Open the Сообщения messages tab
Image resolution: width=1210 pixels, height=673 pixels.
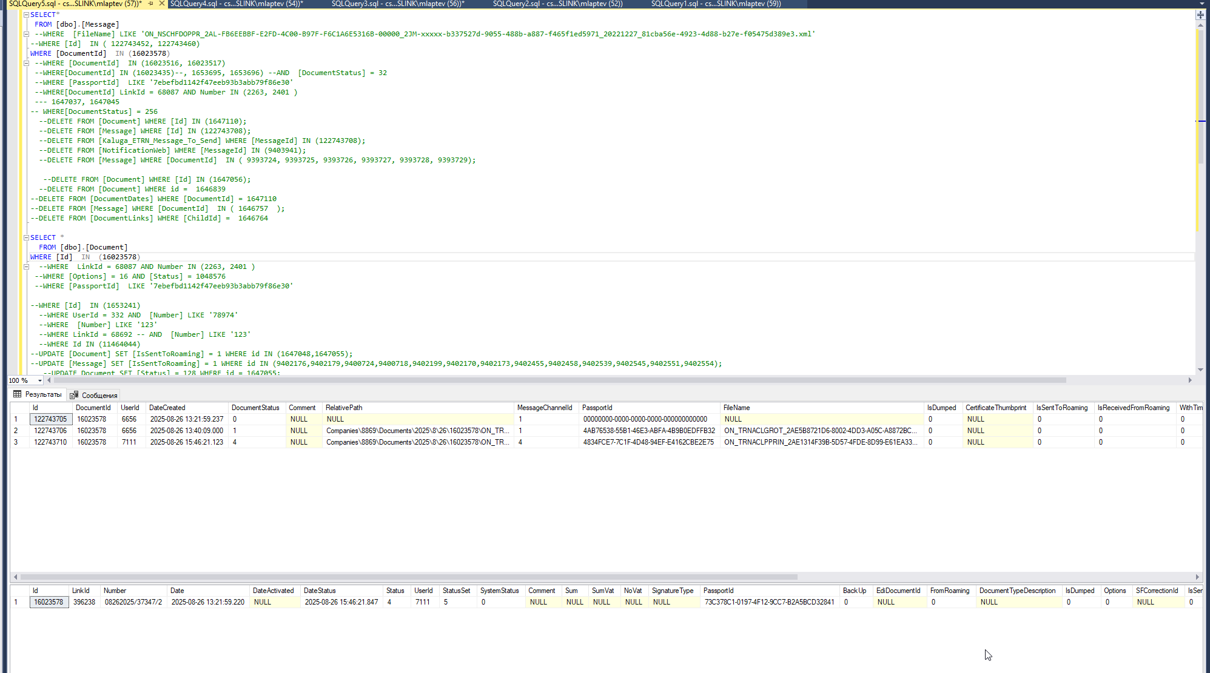coord(93,395)
